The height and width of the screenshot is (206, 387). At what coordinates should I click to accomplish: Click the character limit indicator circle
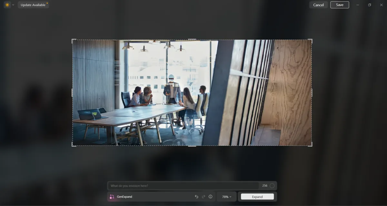[272, 185]
